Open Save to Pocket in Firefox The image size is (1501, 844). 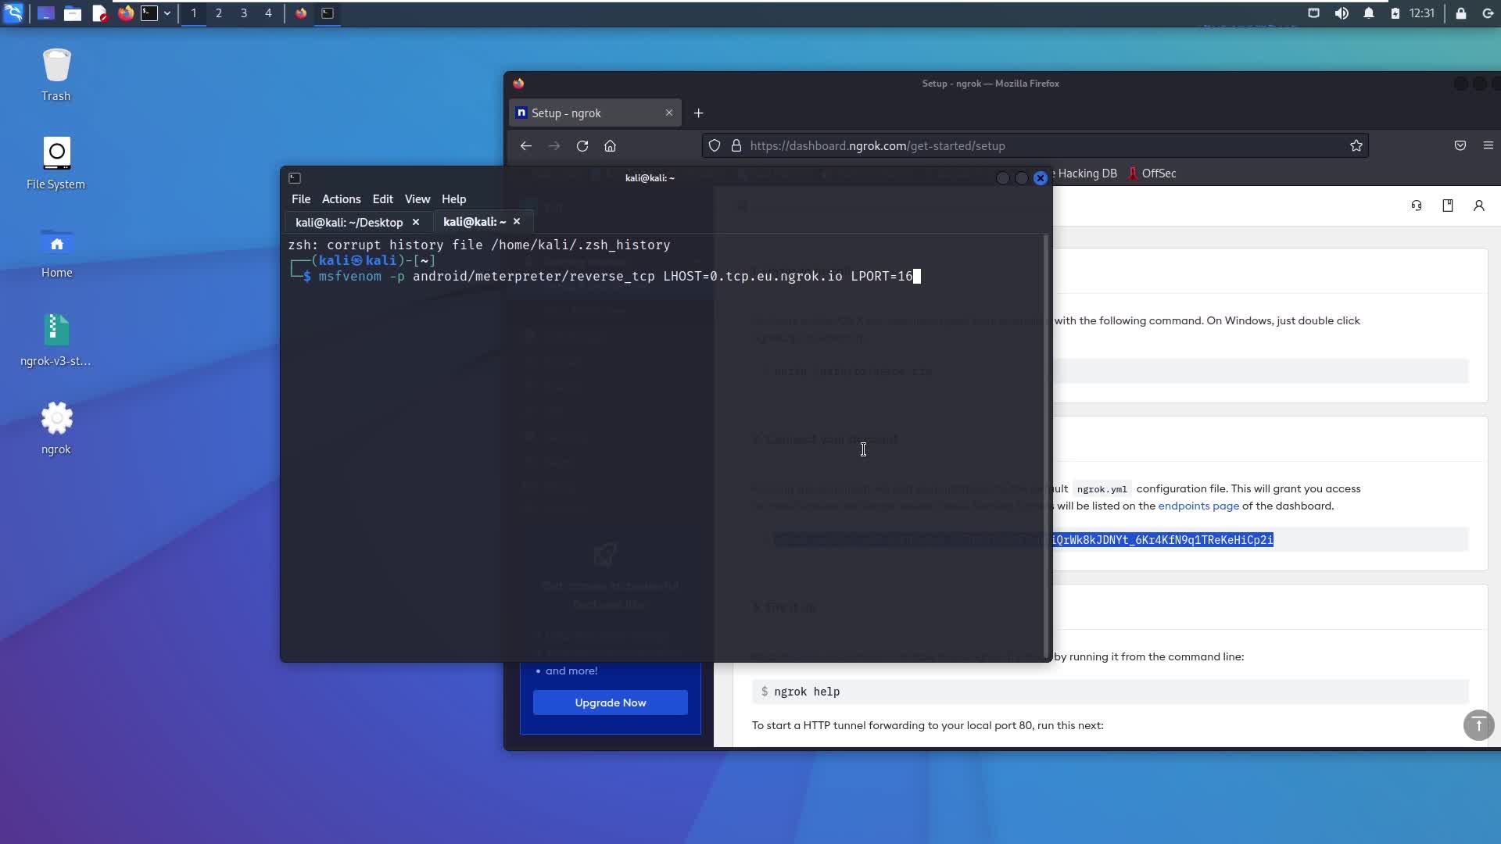pyautogui.click(x=1460, y=146)
